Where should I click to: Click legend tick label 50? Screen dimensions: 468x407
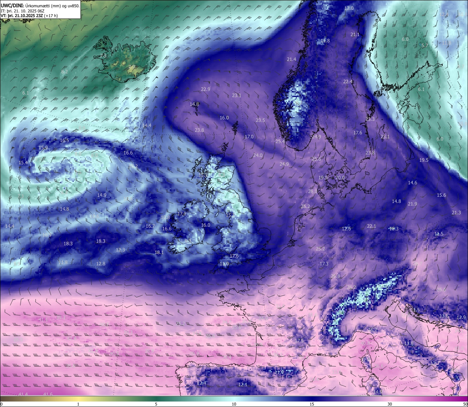(465, 404)
